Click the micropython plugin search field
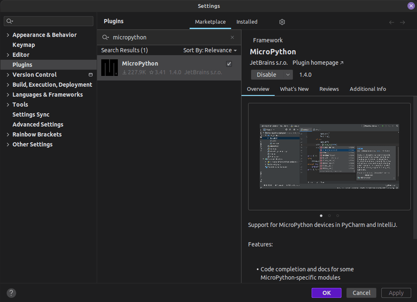Screen dimensions: 417x302 tap(169, 37)
